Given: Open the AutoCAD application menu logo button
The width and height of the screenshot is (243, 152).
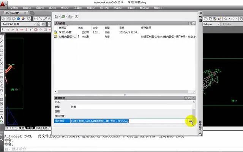Looking at the screenshot, I should [x=3, y=5].
